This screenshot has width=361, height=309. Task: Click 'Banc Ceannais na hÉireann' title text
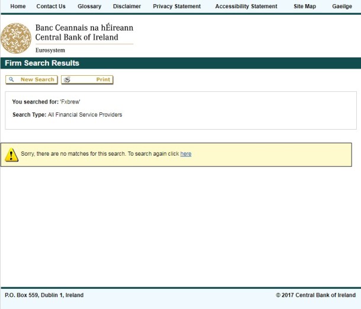pyautogui.click(x=84, y=28)
